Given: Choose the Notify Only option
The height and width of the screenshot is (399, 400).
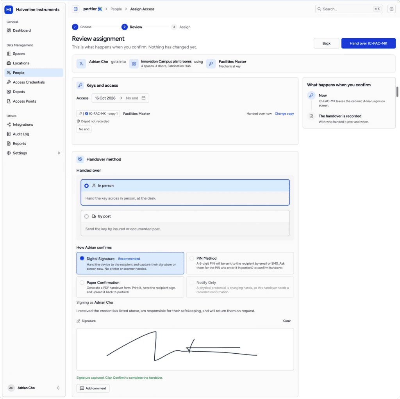Looking at the screenshot, I should pyautogui.click(x=240, y=287).
